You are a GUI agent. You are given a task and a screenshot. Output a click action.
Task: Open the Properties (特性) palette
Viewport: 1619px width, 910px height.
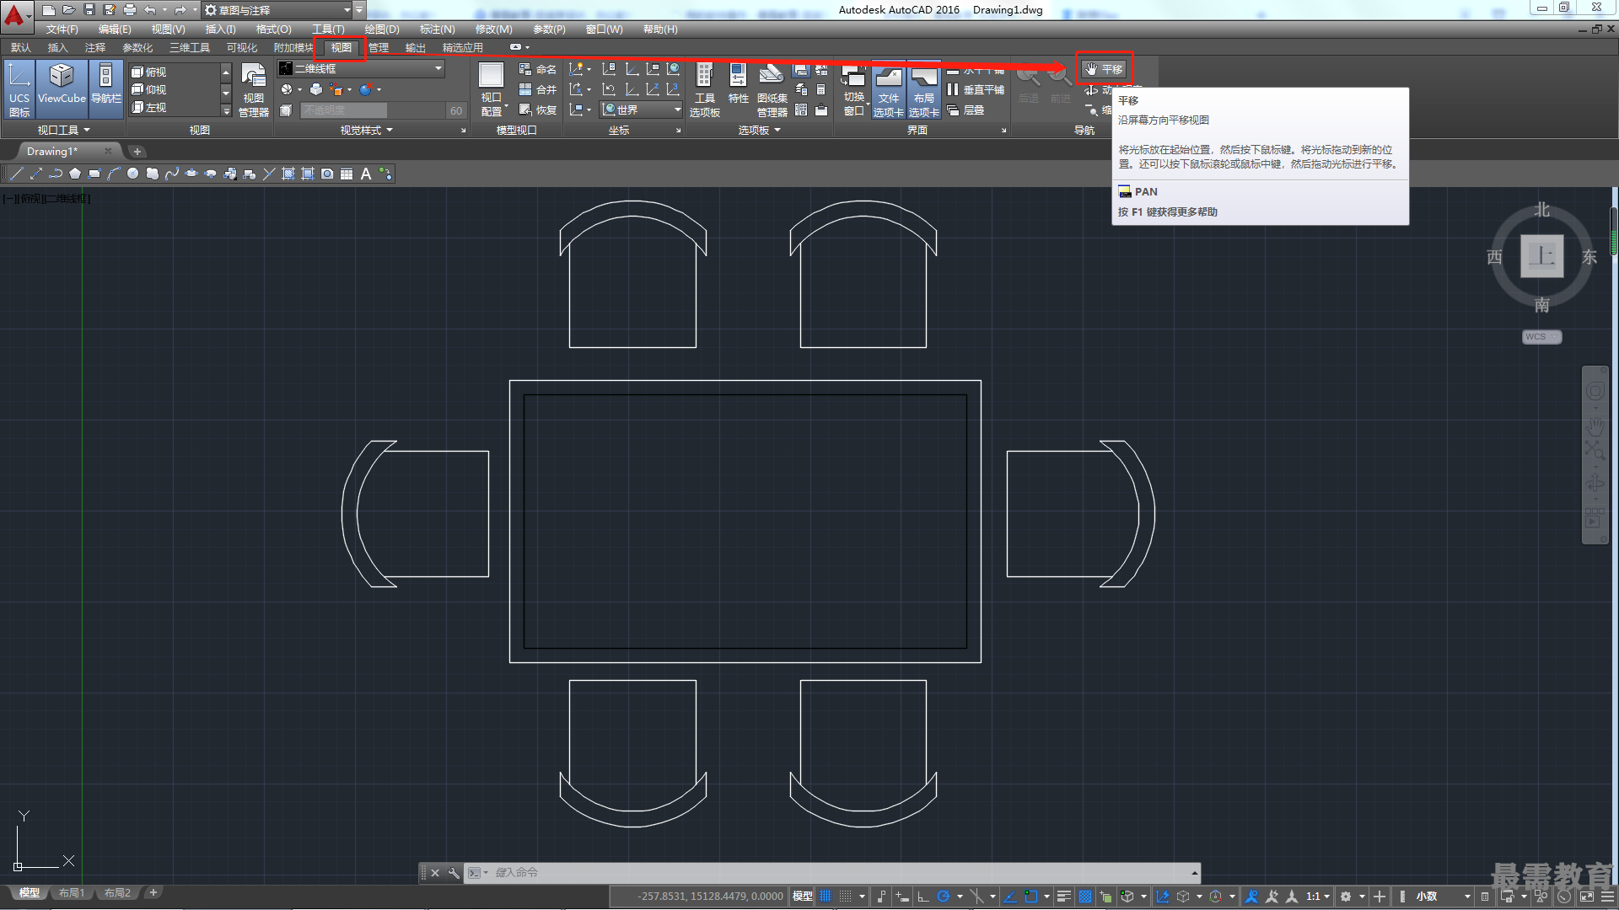pyautogui.click(x=739, y=84)
